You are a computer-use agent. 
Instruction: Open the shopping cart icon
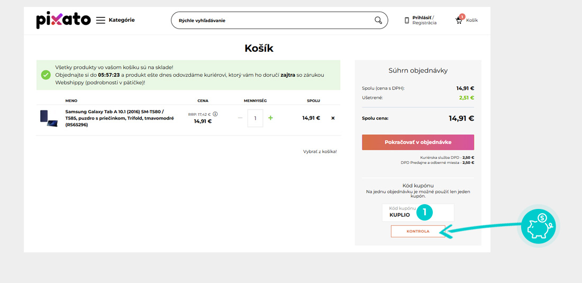tap(459, 21)
